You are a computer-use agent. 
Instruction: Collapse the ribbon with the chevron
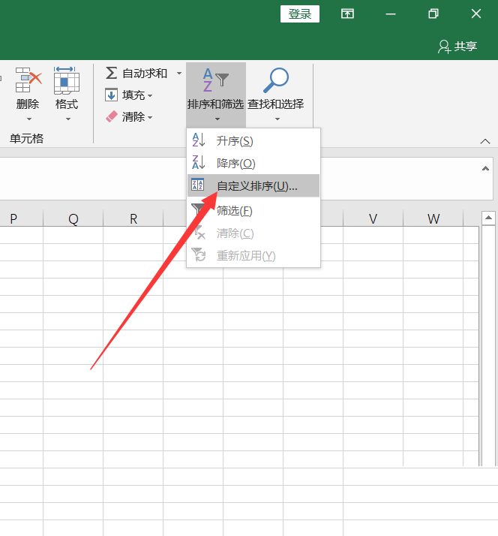[485, 141]
